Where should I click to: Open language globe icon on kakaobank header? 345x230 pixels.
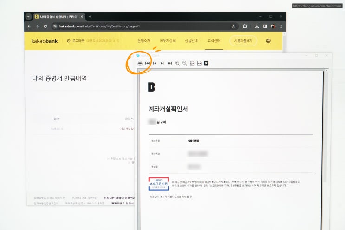click(x=268, y=41)
